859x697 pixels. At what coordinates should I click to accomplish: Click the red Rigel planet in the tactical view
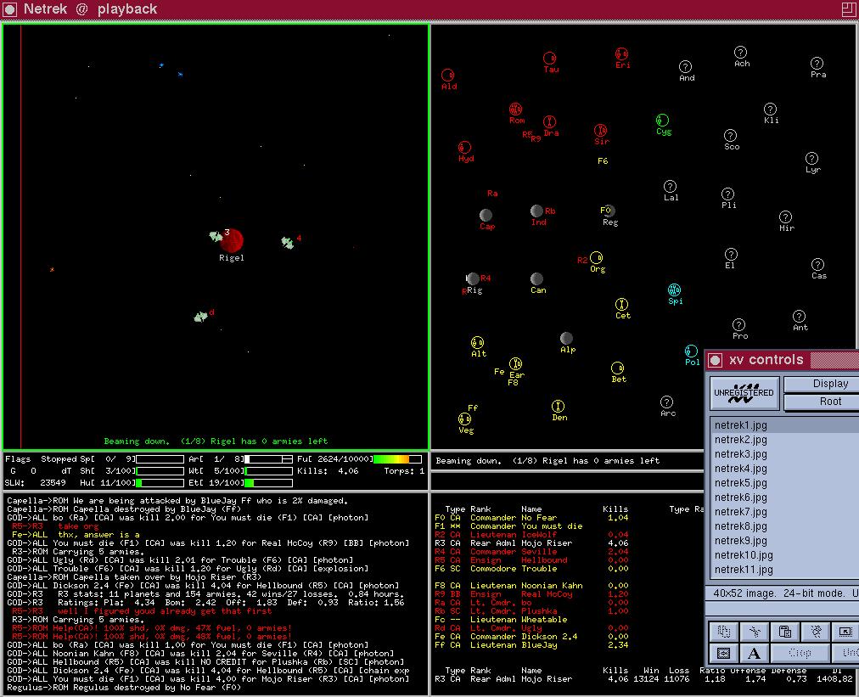232,240
